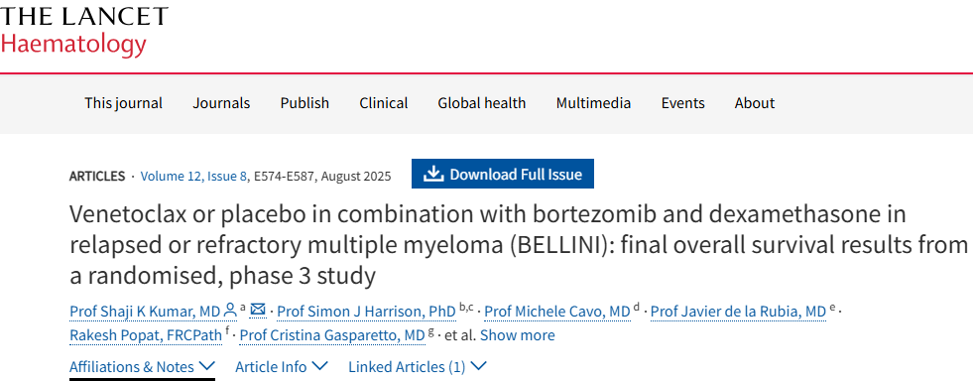
Task: Open The Lancet Haematology logo
Action: tap(83, 32)
